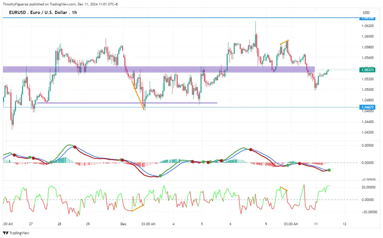This screenshot has width=383, height=238.
Task: Click the Dec label on the time axis
Action: [x=123, y=224]
